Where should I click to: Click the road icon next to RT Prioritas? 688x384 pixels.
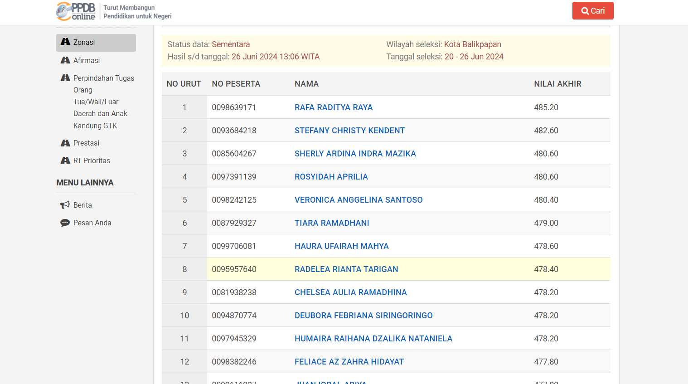pos(65,160)
